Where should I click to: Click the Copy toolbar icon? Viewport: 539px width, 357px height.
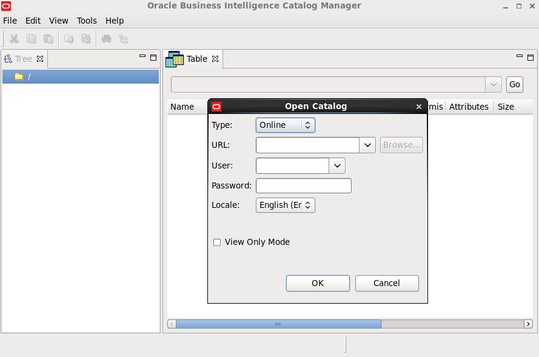click(x=32, y=39)
